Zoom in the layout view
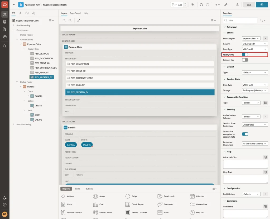Viewport: 270px width, 219px height. [70, 20]
